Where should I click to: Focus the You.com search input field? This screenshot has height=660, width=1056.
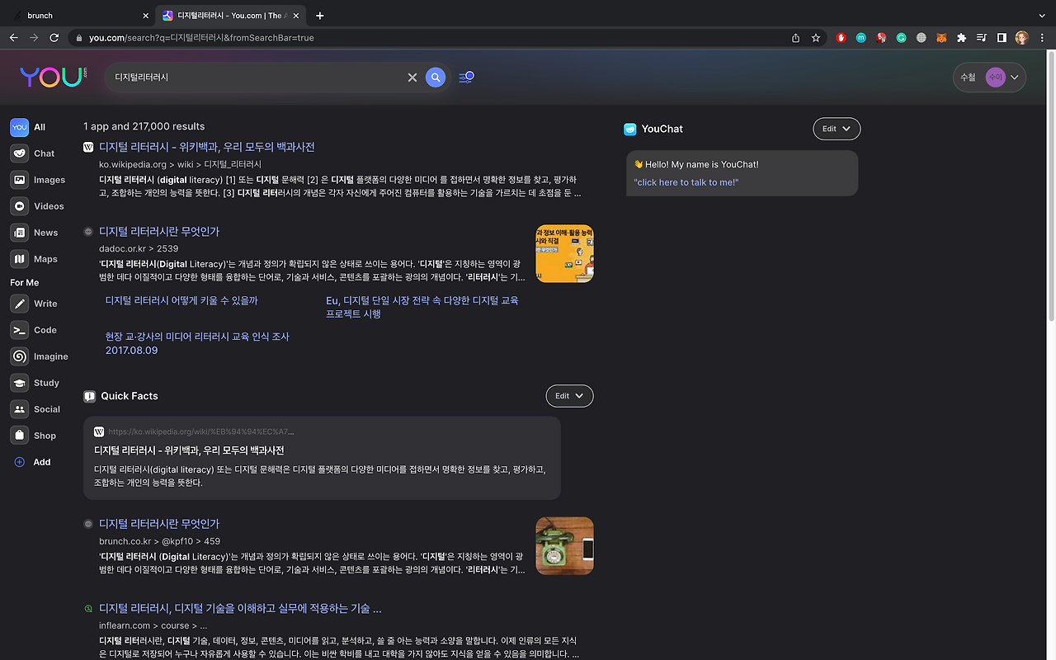point(257,78)
